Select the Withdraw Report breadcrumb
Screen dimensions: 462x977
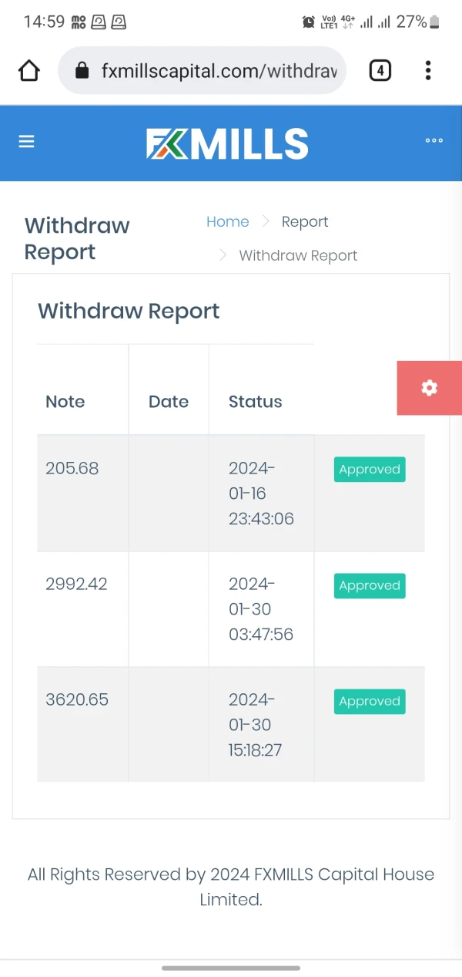pyautogui.click(x=298, y=256)
